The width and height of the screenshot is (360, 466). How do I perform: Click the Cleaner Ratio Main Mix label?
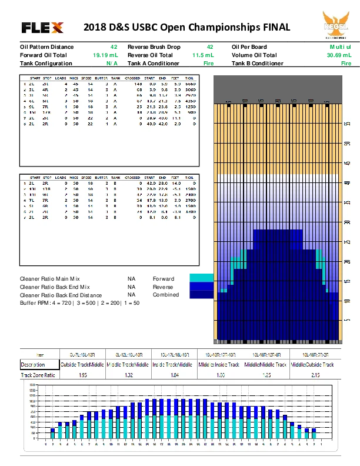point(50,279)
